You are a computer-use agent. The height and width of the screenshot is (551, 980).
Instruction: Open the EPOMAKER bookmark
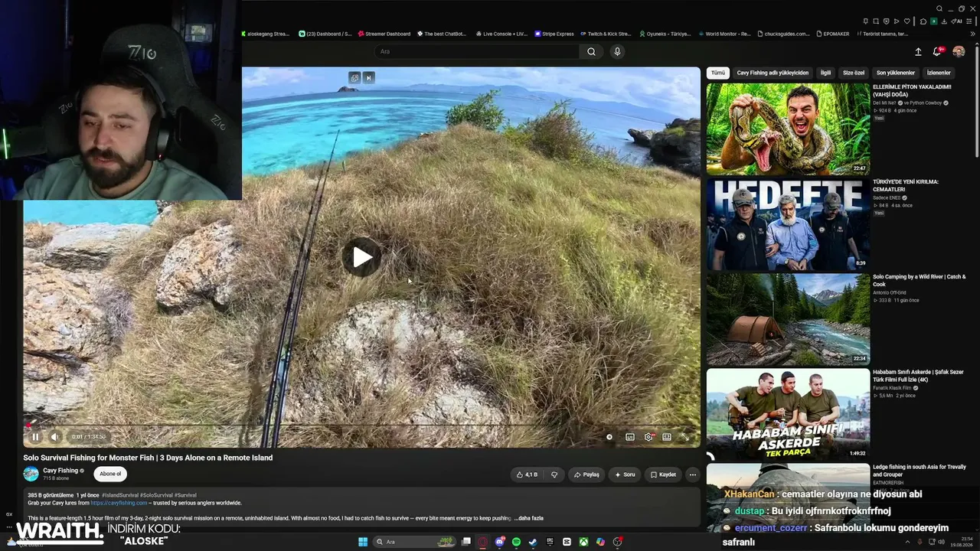pos(833,34)
